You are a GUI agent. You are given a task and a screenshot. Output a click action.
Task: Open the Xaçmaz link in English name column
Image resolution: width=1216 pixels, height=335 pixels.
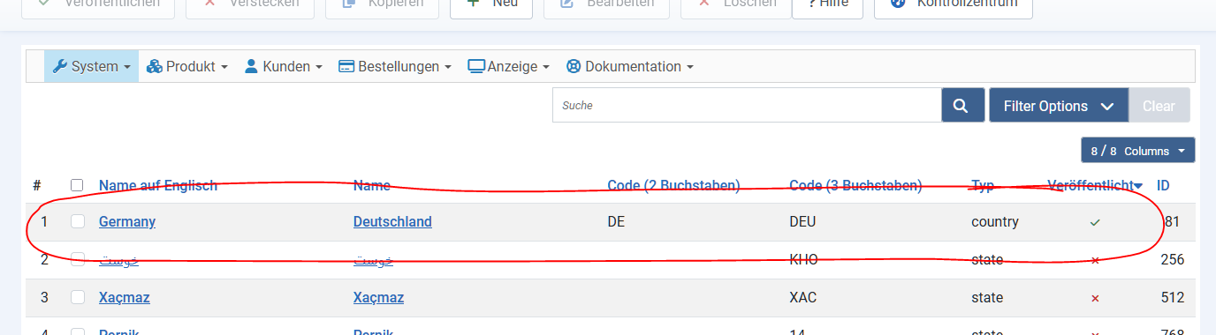pos(125,297)
